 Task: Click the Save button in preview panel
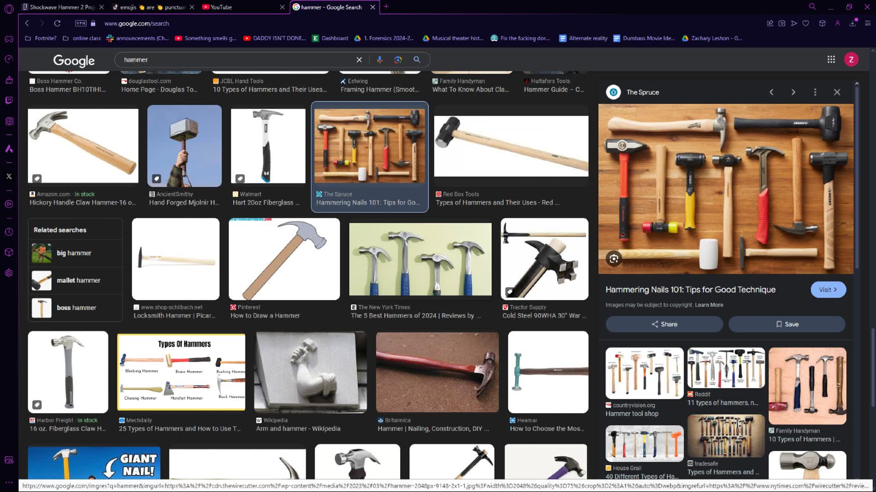[787, 324]
